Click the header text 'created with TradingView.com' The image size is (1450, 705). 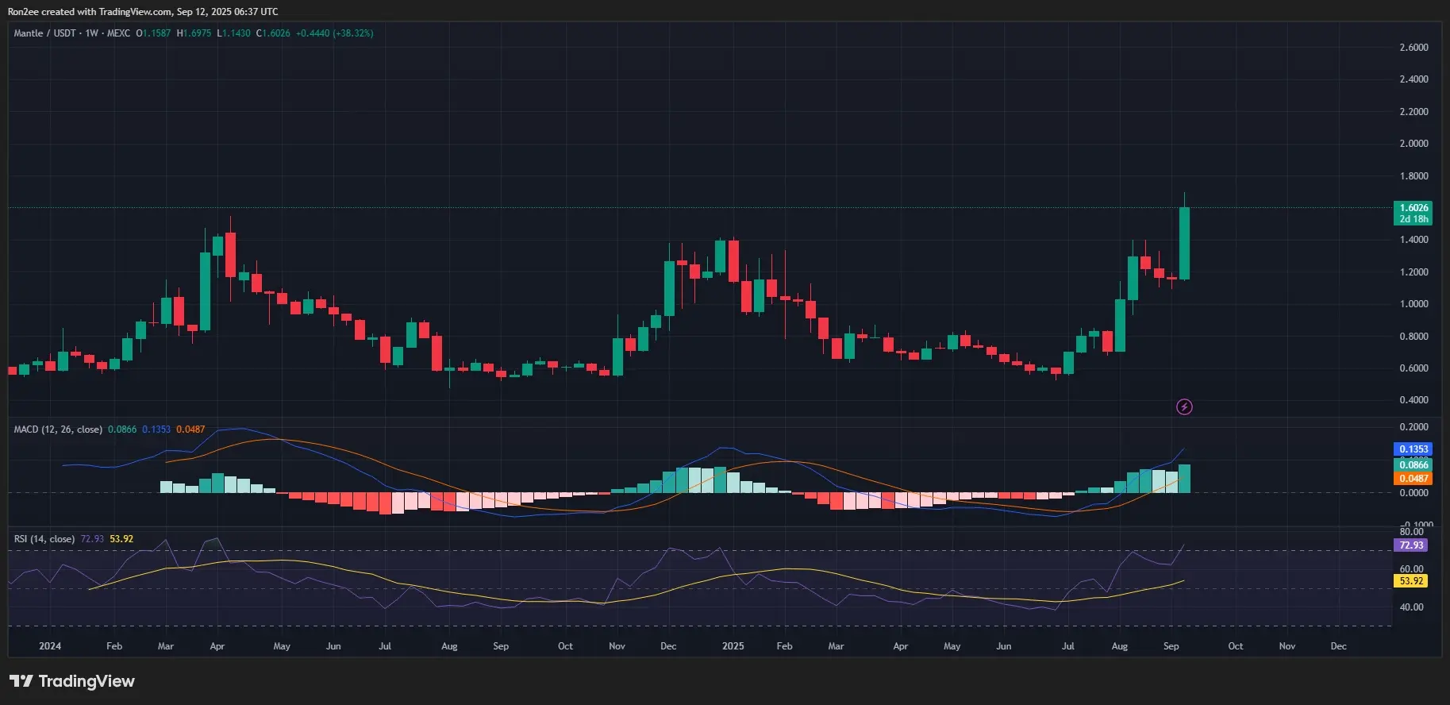click(105, 12)
